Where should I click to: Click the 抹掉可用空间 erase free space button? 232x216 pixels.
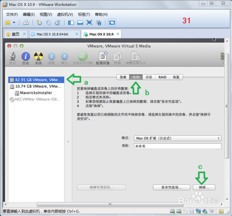tap(102, 187)
